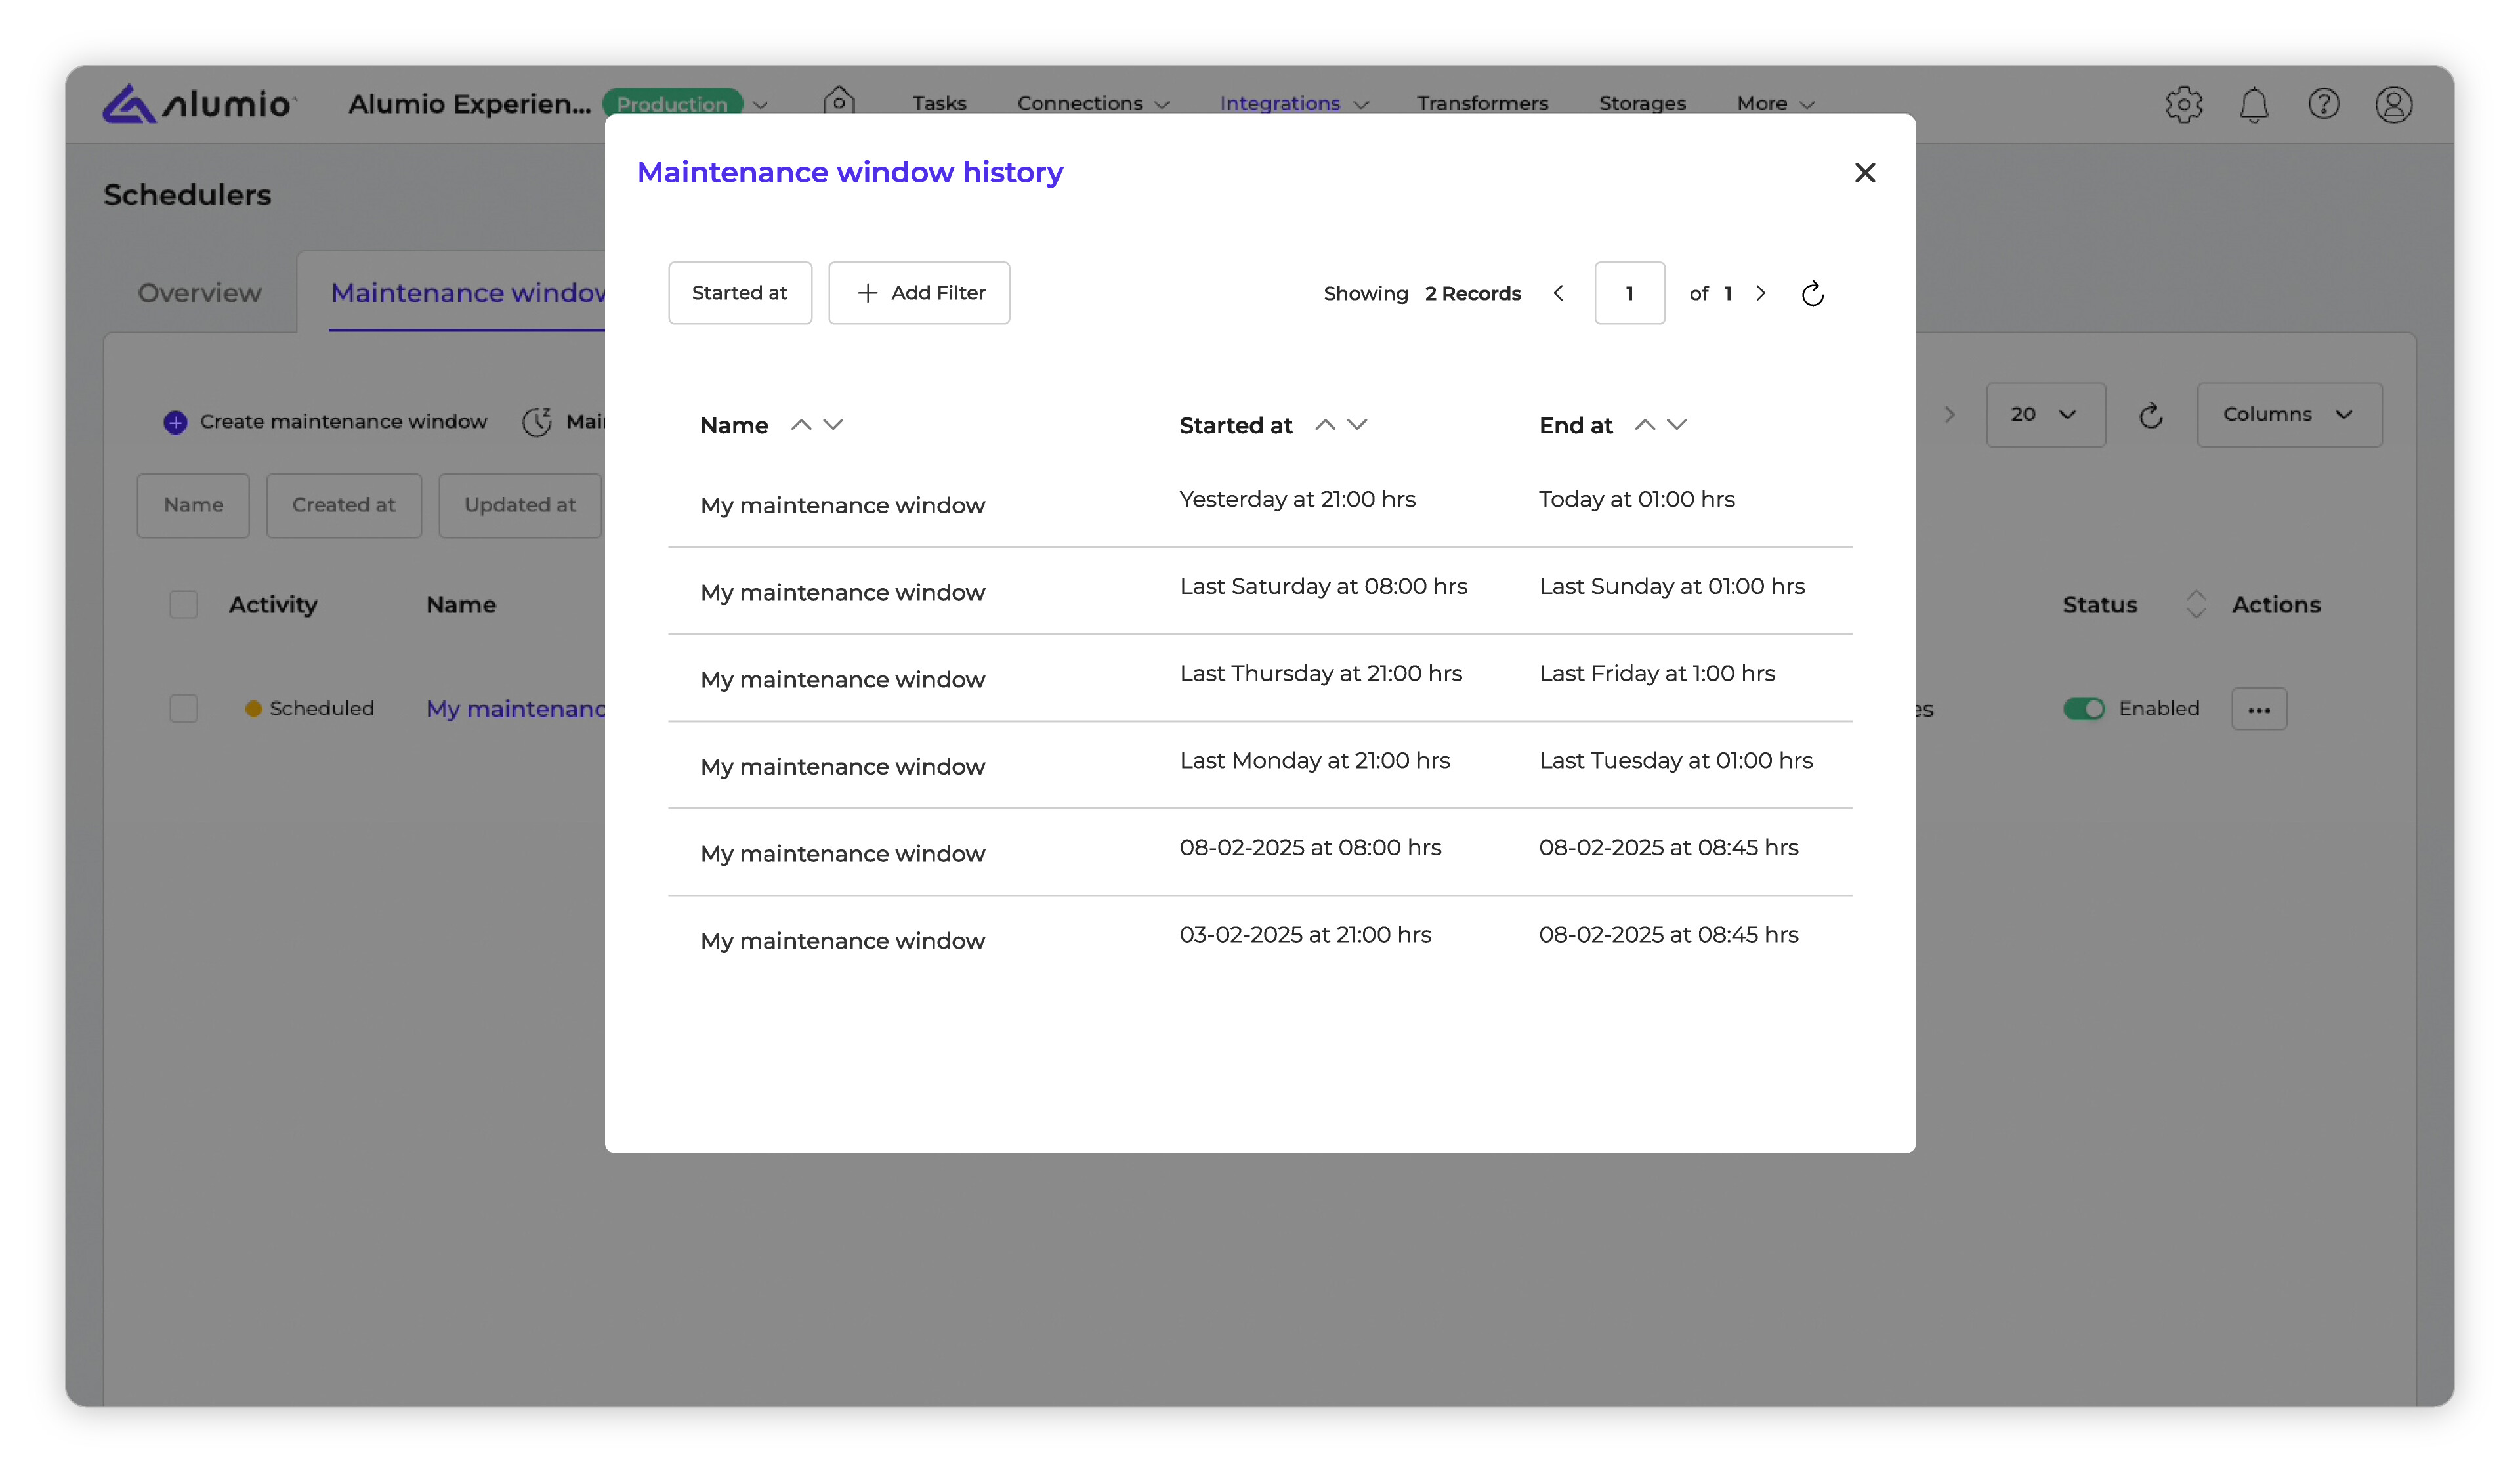Go to previous page in history modal

(1558, 293)
